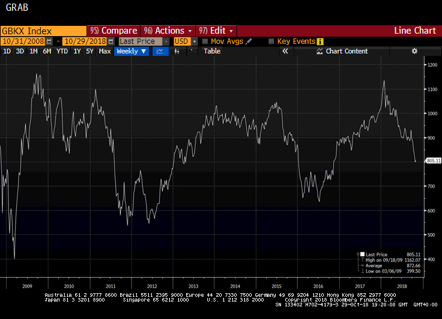Click the 2012 x-axis year label

[x=152, y=287]
